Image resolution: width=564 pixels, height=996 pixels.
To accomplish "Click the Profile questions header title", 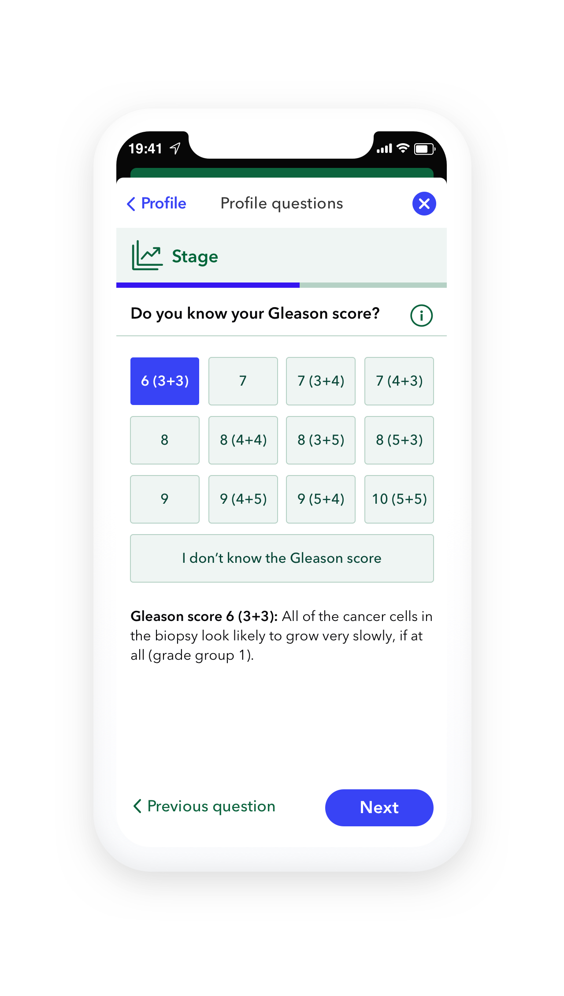I will tap(282, 204).
